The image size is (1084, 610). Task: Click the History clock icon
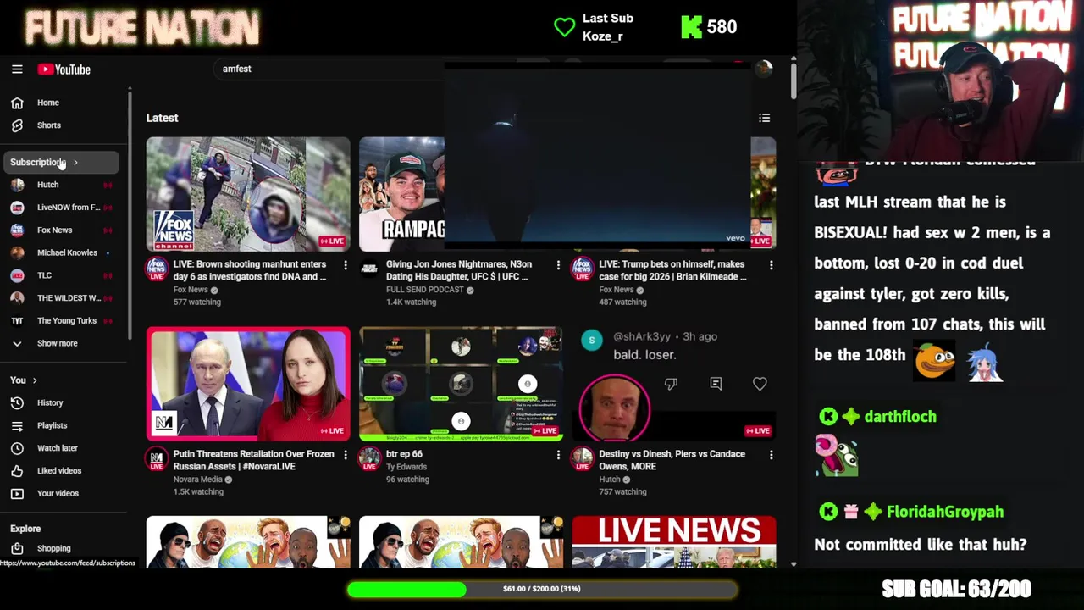pyautogui.click(x=17, y=403)
